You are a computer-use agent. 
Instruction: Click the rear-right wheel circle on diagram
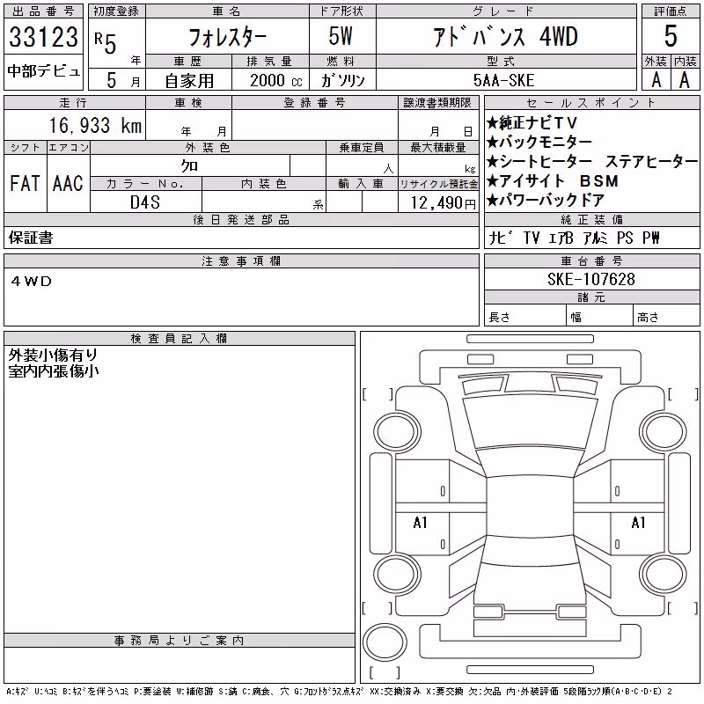coord(663,574)
